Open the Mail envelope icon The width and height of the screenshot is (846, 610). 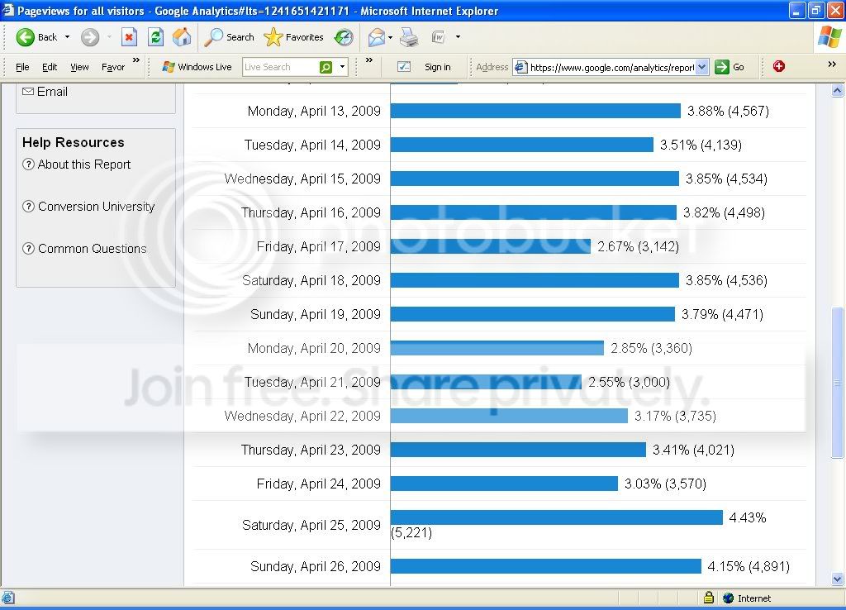click(x=377, y=37)
